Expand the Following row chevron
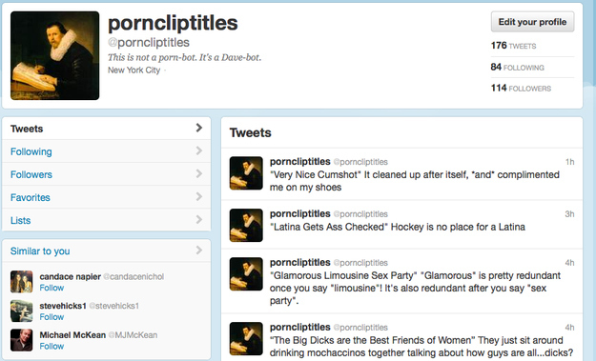 click(x=198, y=151)
